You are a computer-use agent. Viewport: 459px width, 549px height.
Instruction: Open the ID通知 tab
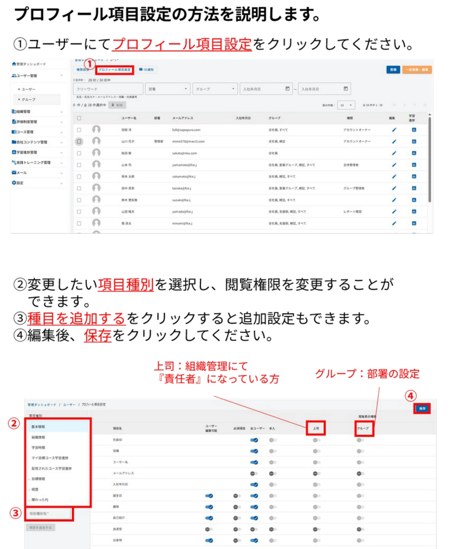pyautogui.click(x=146, y=69)
